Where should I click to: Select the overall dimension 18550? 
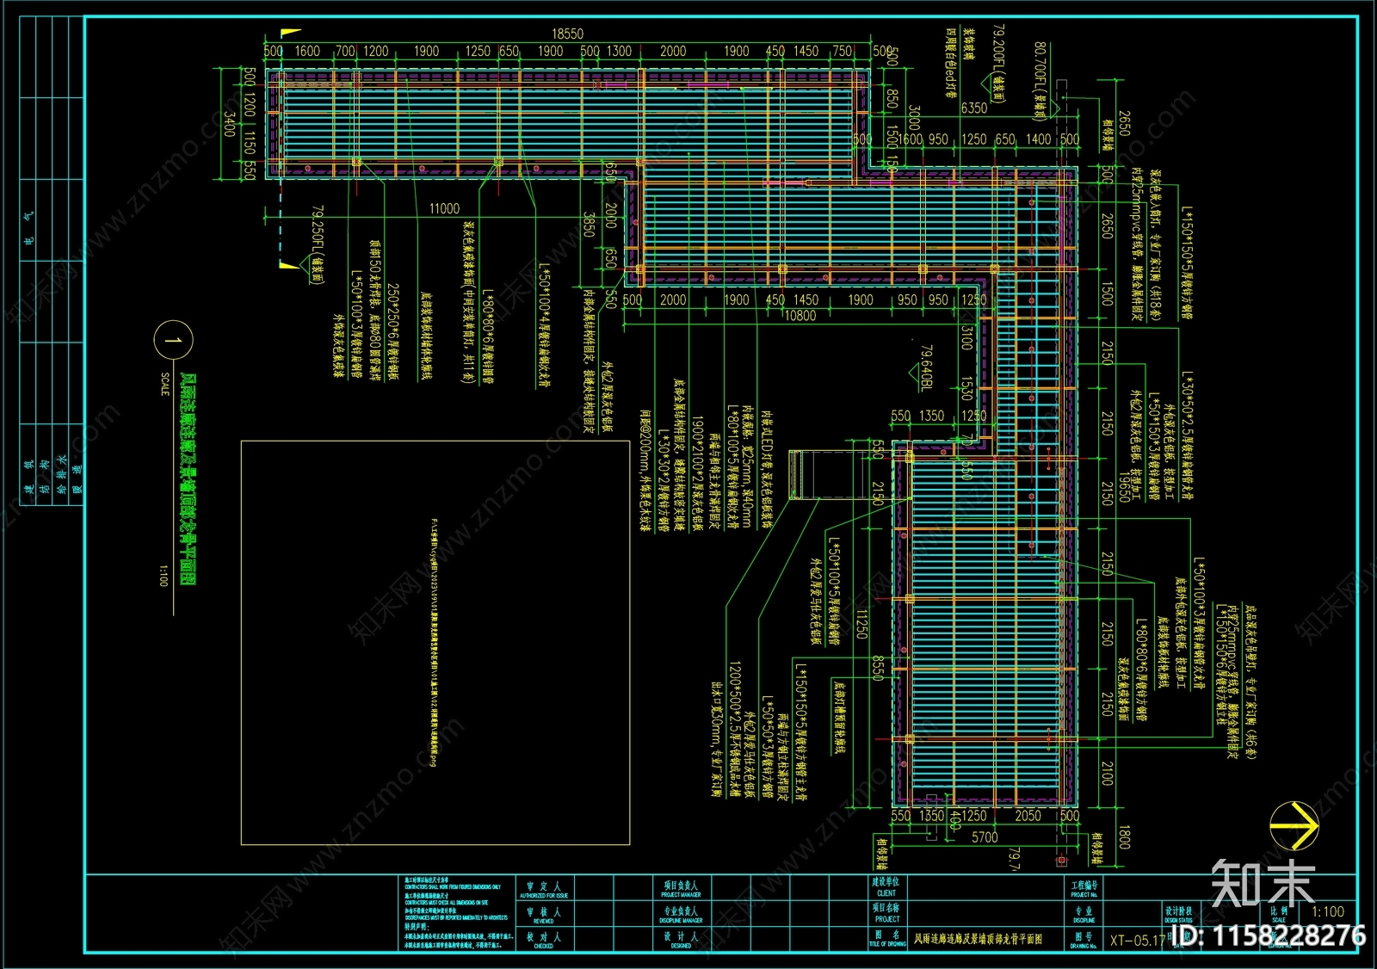(567, 34)
